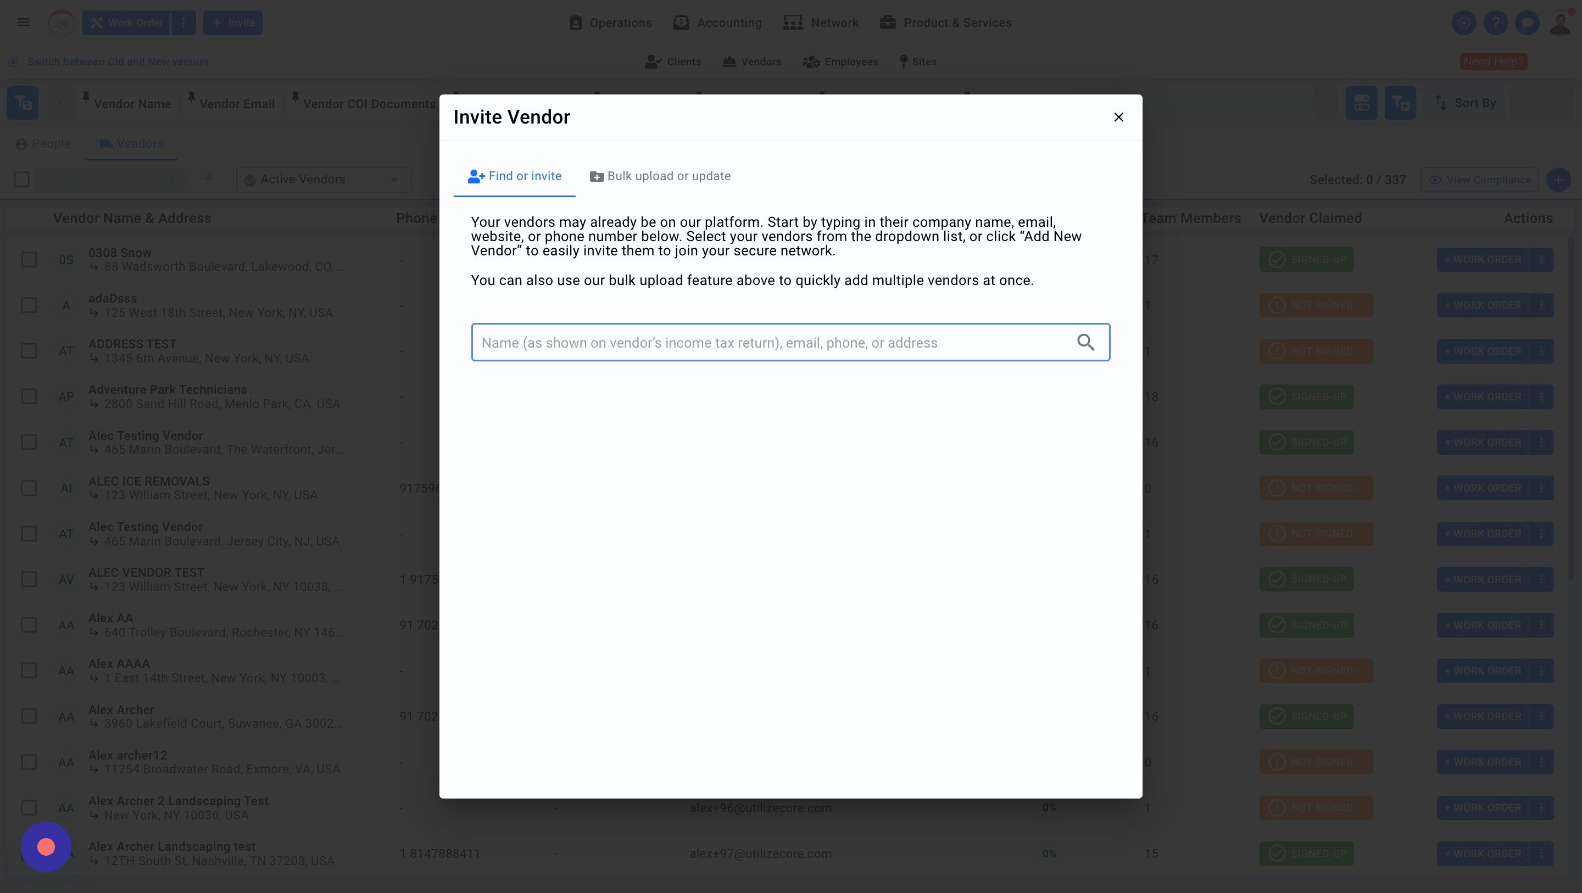The image size is (1582, 893).
Task: Open row options menu for adaDsss
Action: [x=1541, y=305]
